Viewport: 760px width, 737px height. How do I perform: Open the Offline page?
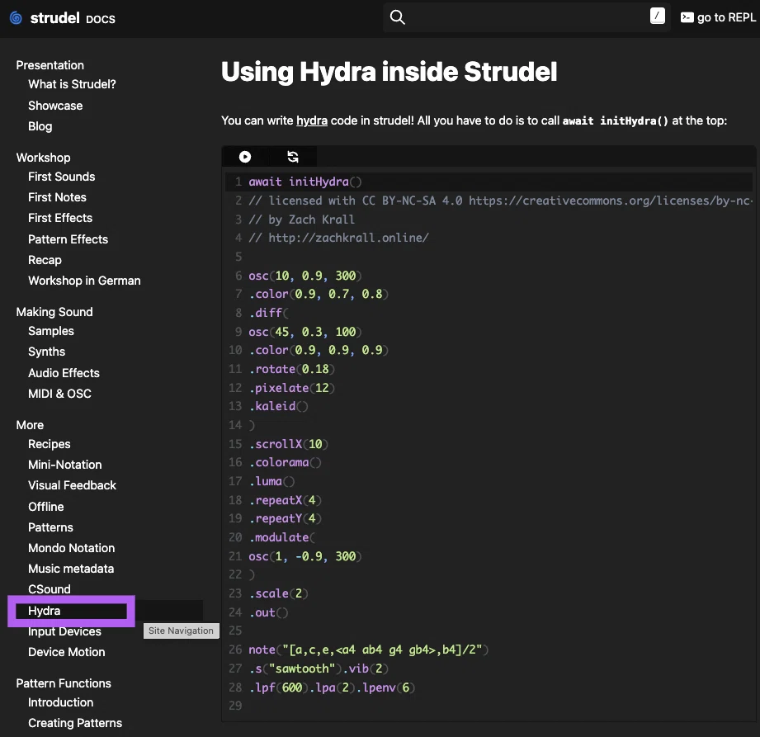[46, 507]
